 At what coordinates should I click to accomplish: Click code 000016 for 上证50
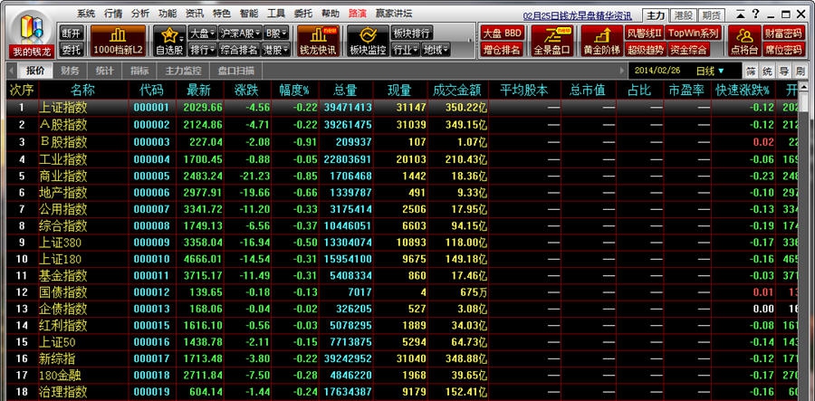point(151,342)
